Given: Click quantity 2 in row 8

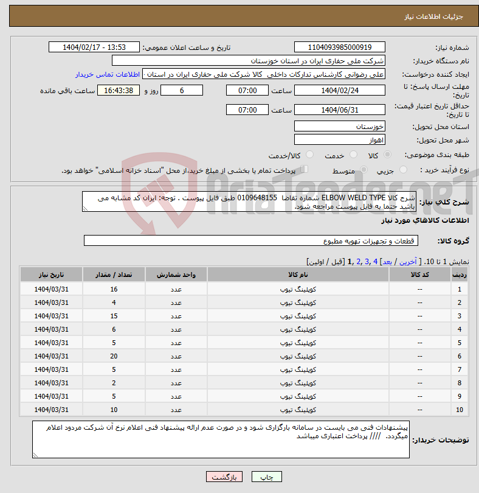Looking at the screenshot, I should [114, 383].
